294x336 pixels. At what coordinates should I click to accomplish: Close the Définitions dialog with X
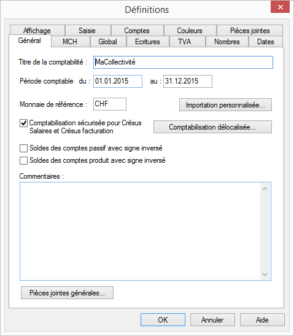coord(280,7)
